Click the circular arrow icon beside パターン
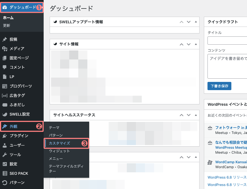Image resolution: width=247 pixels, height=189 pixels. point(5,182)
